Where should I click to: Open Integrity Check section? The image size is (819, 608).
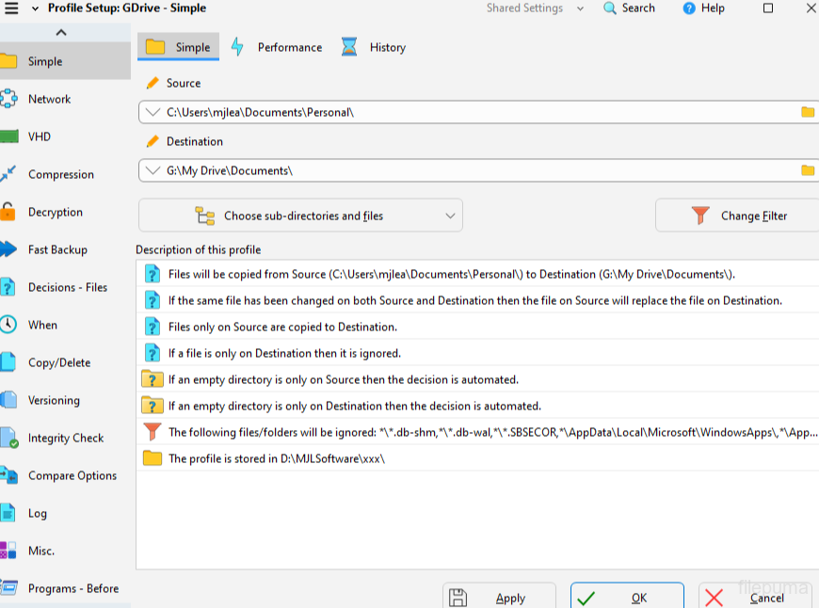point(65,438)
